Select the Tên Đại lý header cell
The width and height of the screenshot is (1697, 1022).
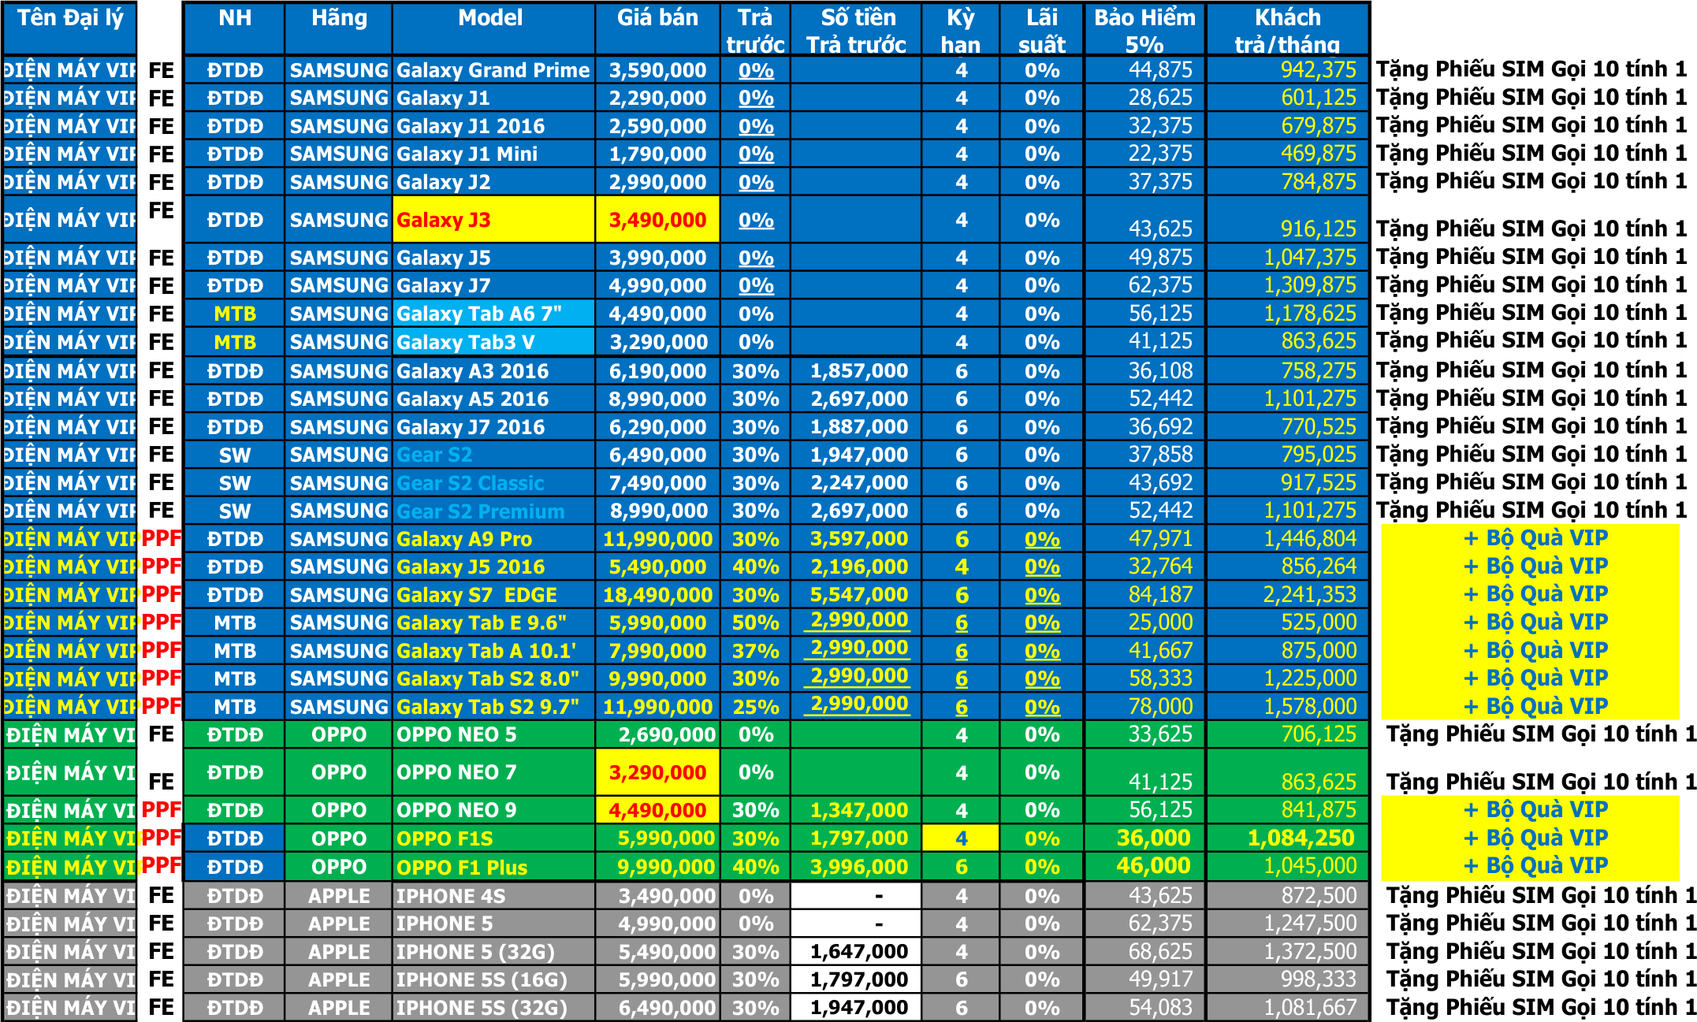pyautogui.click(x=69, y=29)
